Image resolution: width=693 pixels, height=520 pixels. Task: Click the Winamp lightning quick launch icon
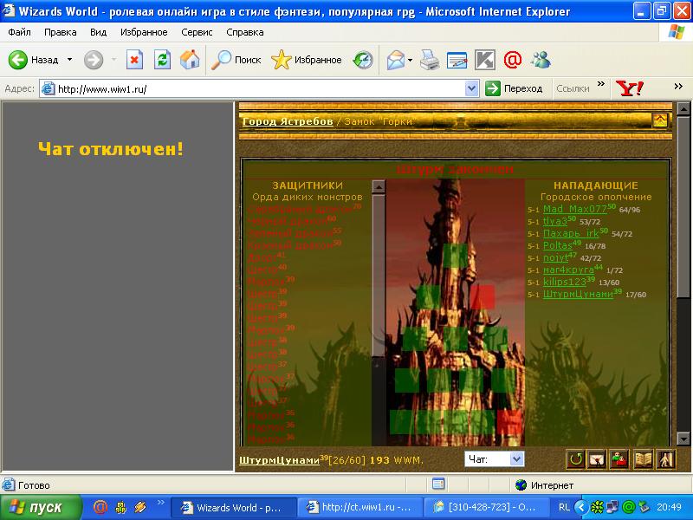(140, 507)
